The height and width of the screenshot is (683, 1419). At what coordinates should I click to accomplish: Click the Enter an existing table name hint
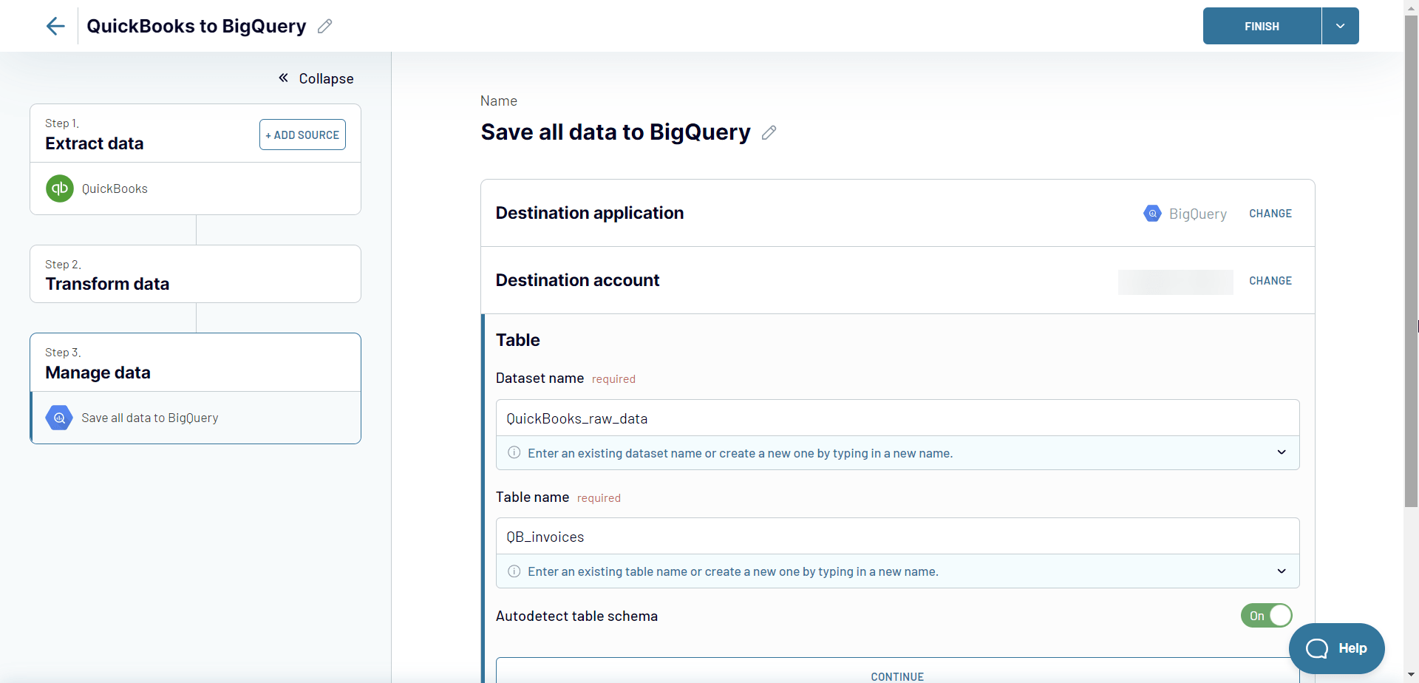tap(733, 571)
